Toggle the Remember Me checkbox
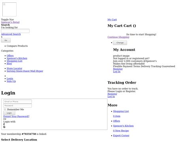Viewport: 178px width, 142px height. pyautogui.click(x=5, y=109)
